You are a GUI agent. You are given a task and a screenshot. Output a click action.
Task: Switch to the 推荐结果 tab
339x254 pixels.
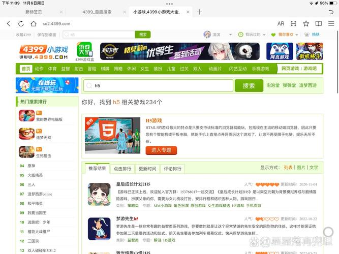coord(97,168)
